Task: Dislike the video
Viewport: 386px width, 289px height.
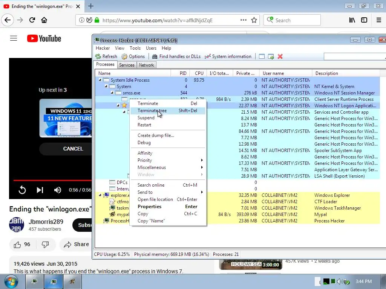Action: [45, 245]
